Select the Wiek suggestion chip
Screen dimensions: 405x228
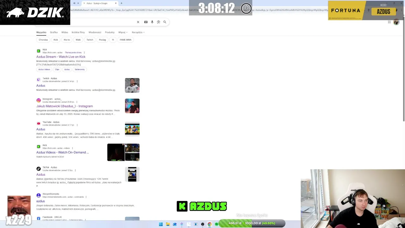pyautogui.click(x=78, y=40)
